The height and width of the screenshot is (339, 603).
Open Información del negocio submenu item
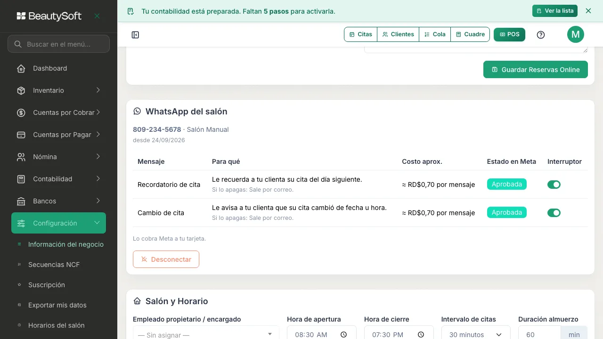pyautogui.click(x=66, y=244)
